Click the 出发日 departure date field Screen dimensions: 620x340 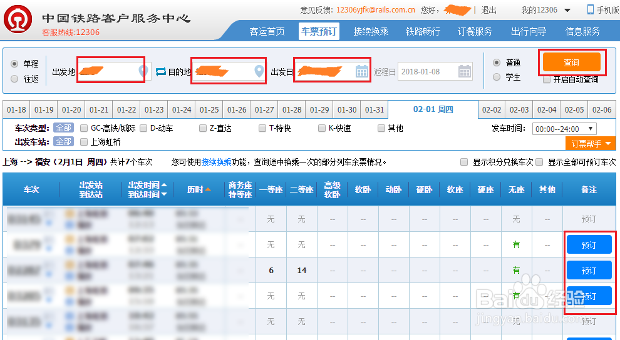333,71
